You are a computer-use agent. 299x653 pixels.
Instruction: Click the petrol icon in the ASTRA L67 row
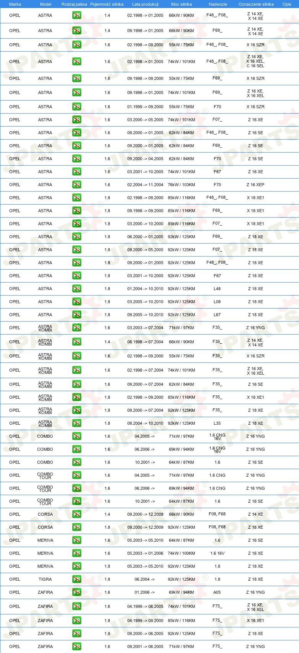coord(76,315)
